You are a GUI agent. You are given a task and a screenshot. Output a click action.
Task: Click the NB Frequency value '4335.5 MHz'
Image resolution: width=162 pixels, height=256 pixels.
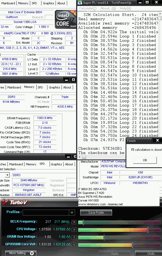(x=65, y=107)
